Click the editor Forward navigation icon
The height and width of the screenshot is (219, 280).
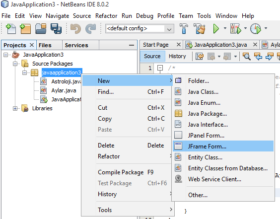pos(227,57)
